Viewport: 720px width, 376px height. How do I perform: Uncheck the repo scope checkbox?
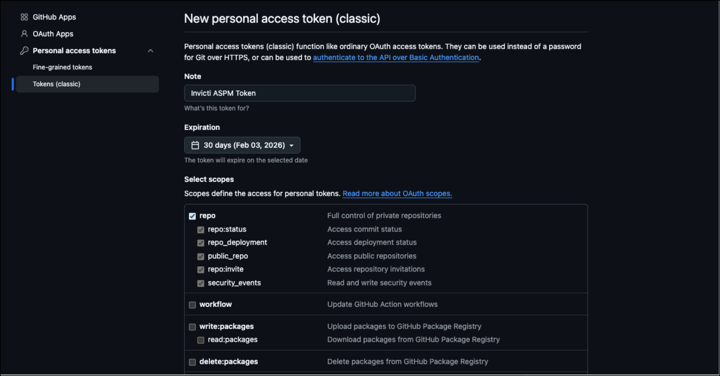coord(192,216)
